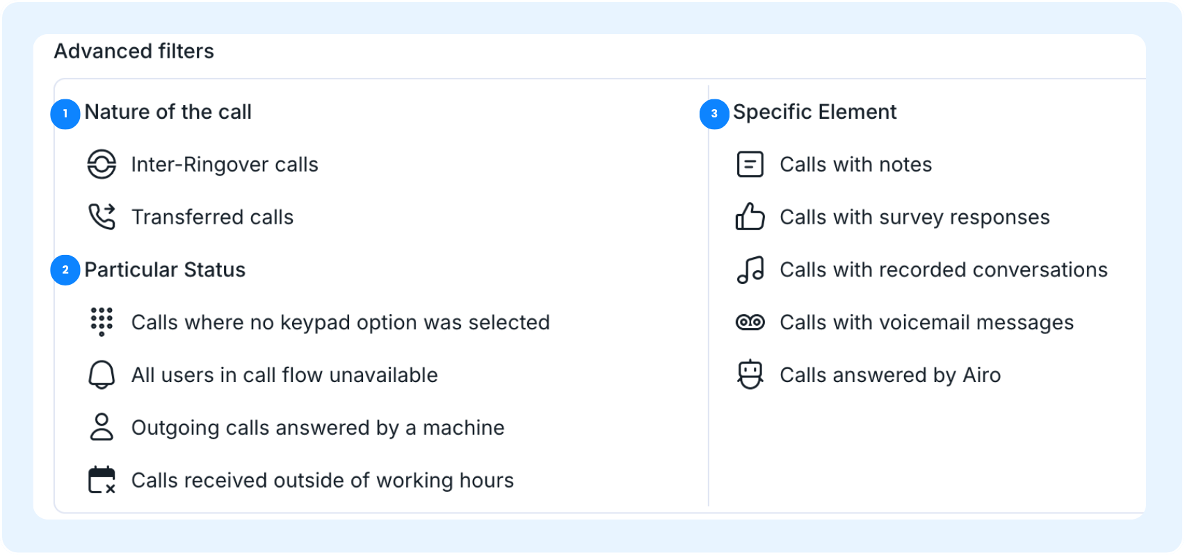This screenshot has height=555, width=1185.
Task: Click the Specific Element section heading
Action: (x=814, y=112)
